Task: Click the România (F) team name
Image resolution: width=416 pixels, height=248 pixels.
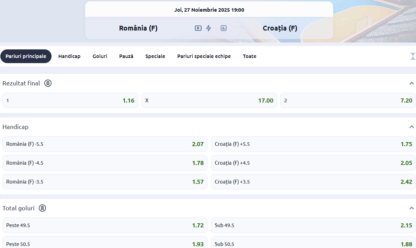Action: [138, 28]
